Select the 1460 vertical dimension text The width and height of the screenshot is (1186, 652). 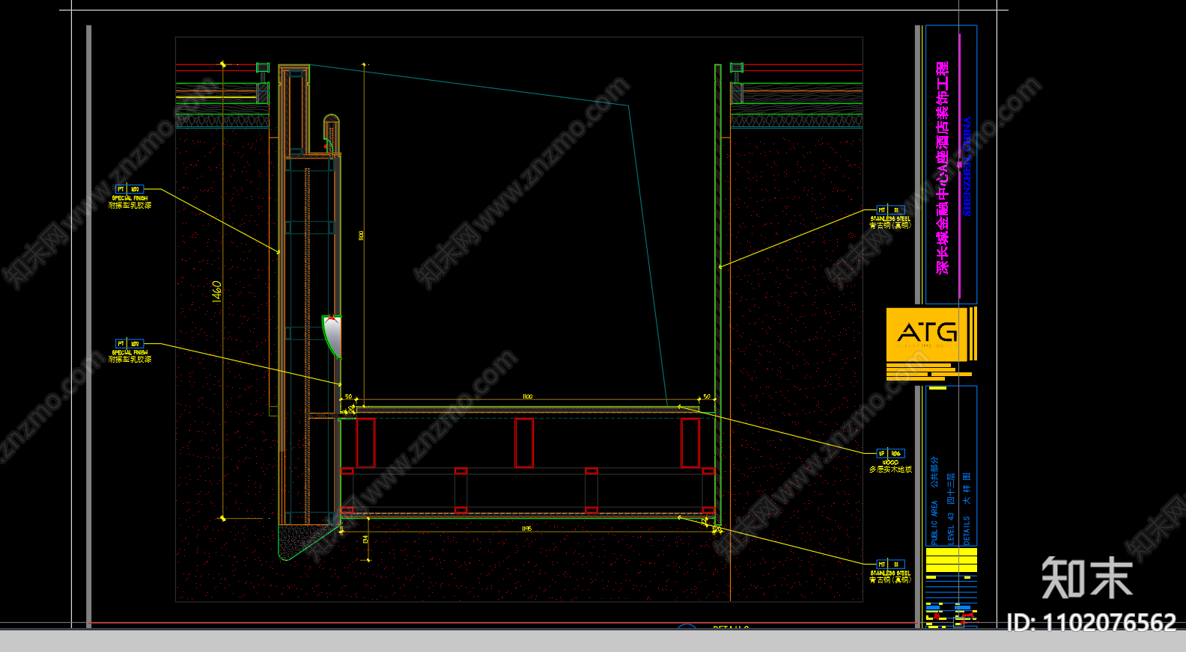click(216, 292)
